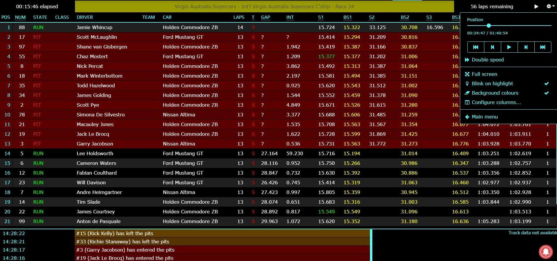Click the INT column header
The height and width of the screenshot is (261, 557).
(290, 17)
